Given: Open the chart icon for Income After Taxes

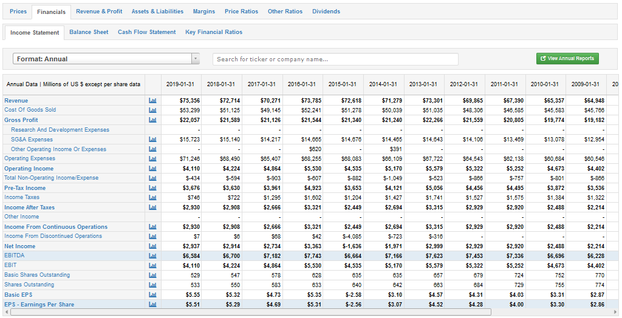Looking at the screenshot, I should [152, 208].
